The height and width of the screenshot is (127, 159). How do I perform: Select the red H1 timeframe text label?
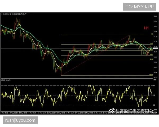[146, 28]
